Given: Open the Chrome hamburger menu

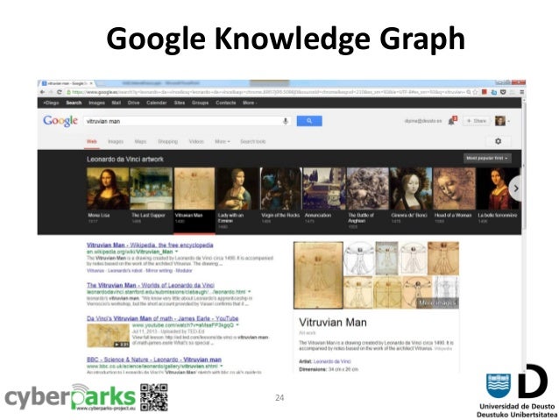Looking at the screenshot, I should 520,92.
